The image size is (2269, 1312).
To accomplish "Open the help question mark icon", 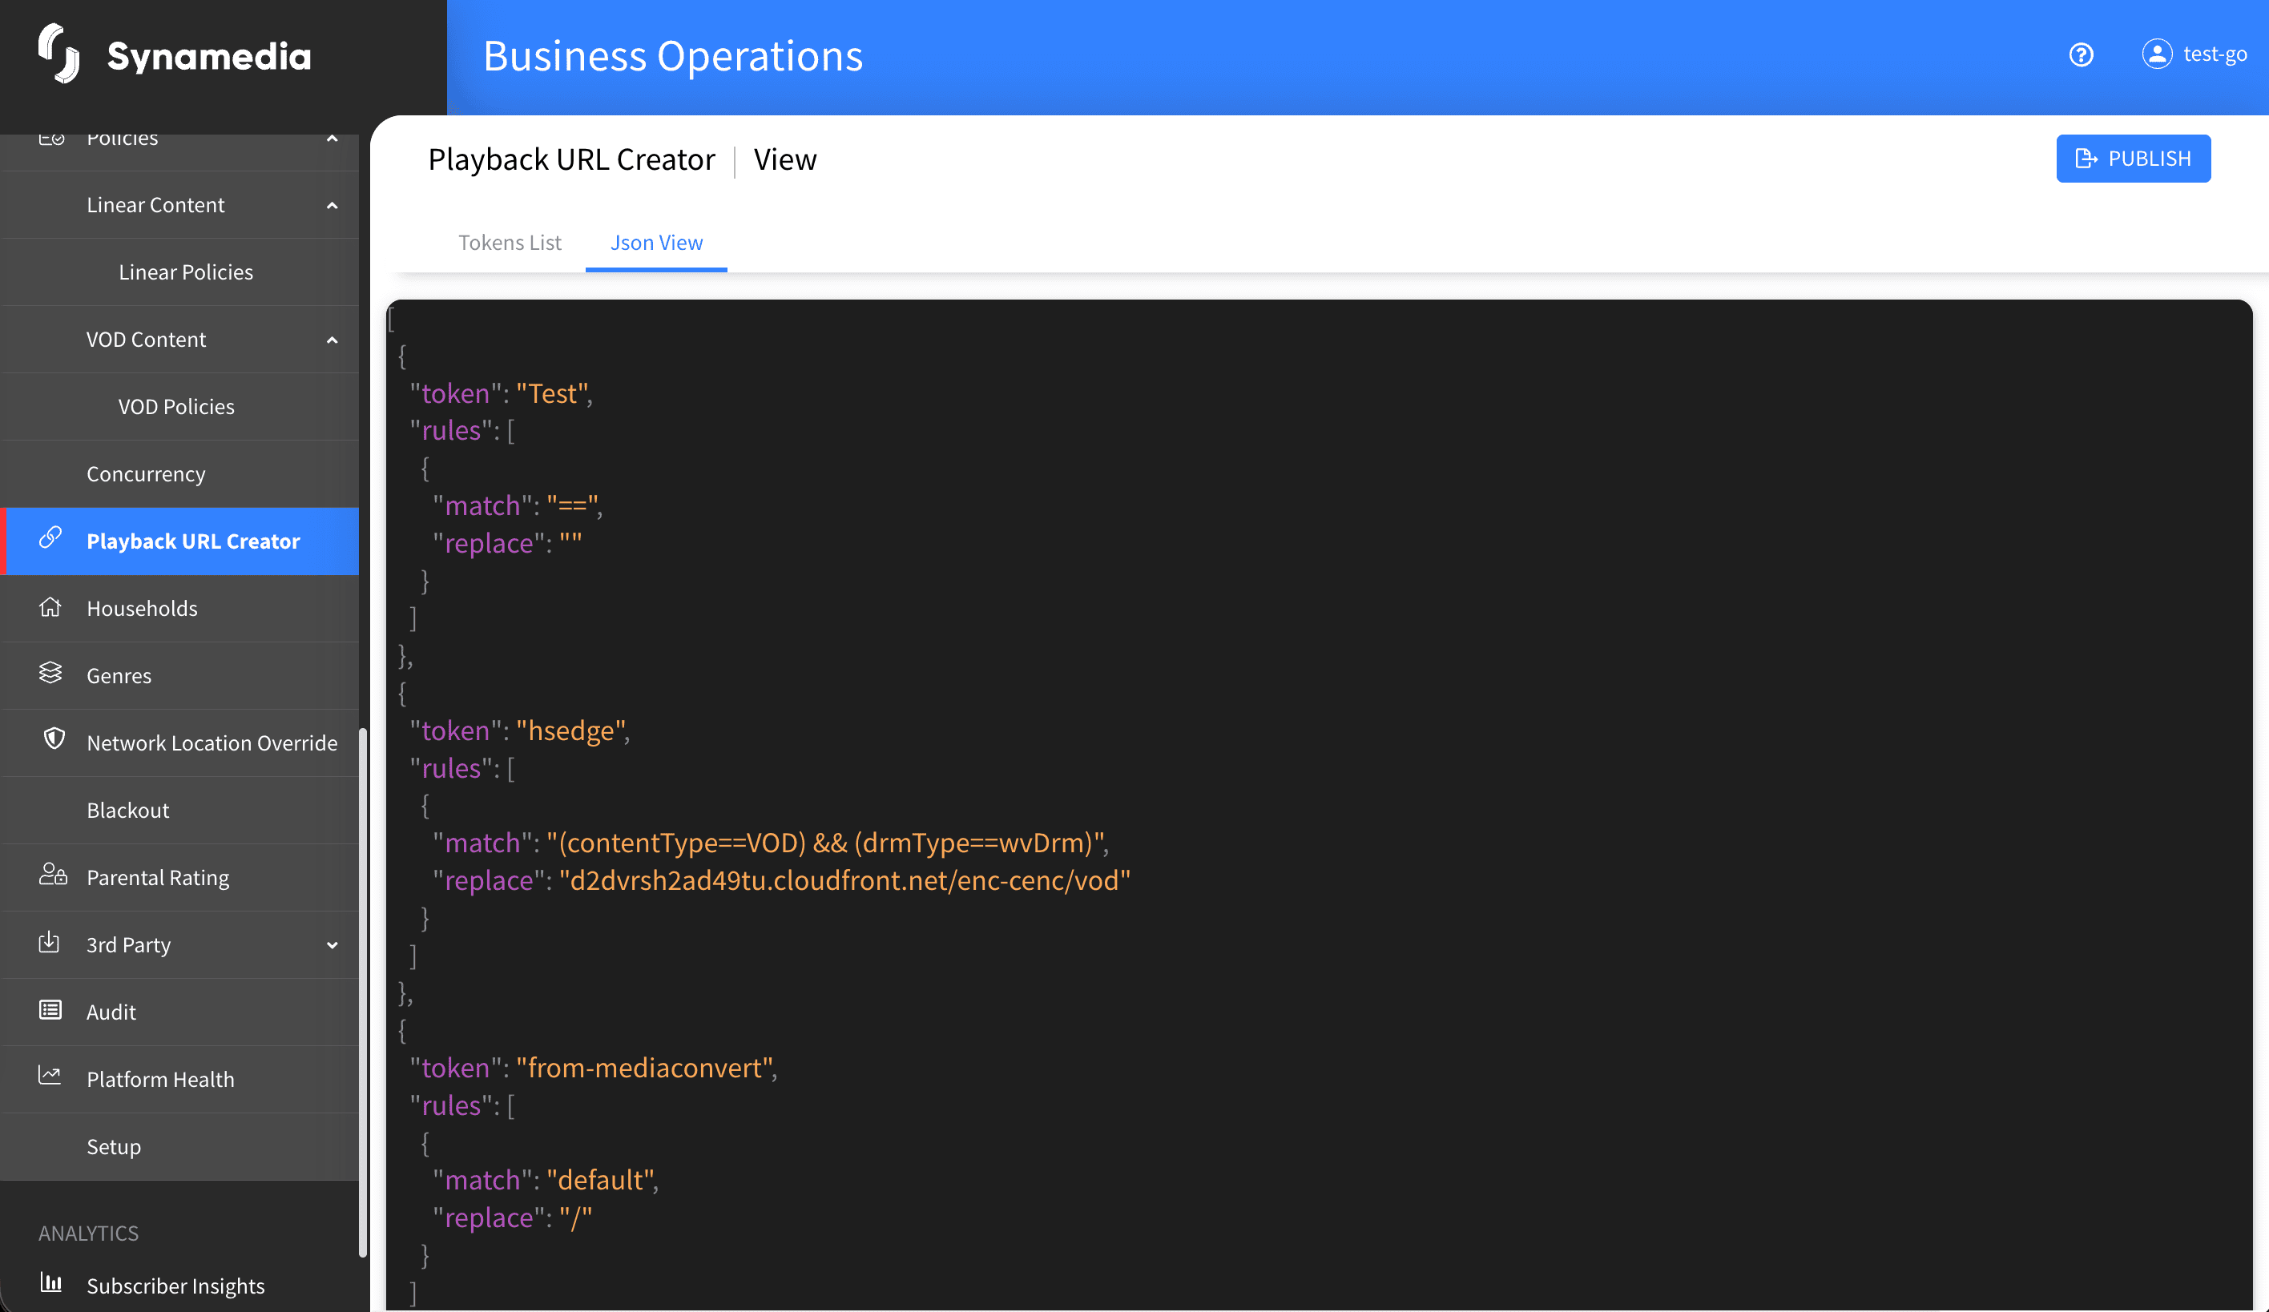I will pos(2081,55).
